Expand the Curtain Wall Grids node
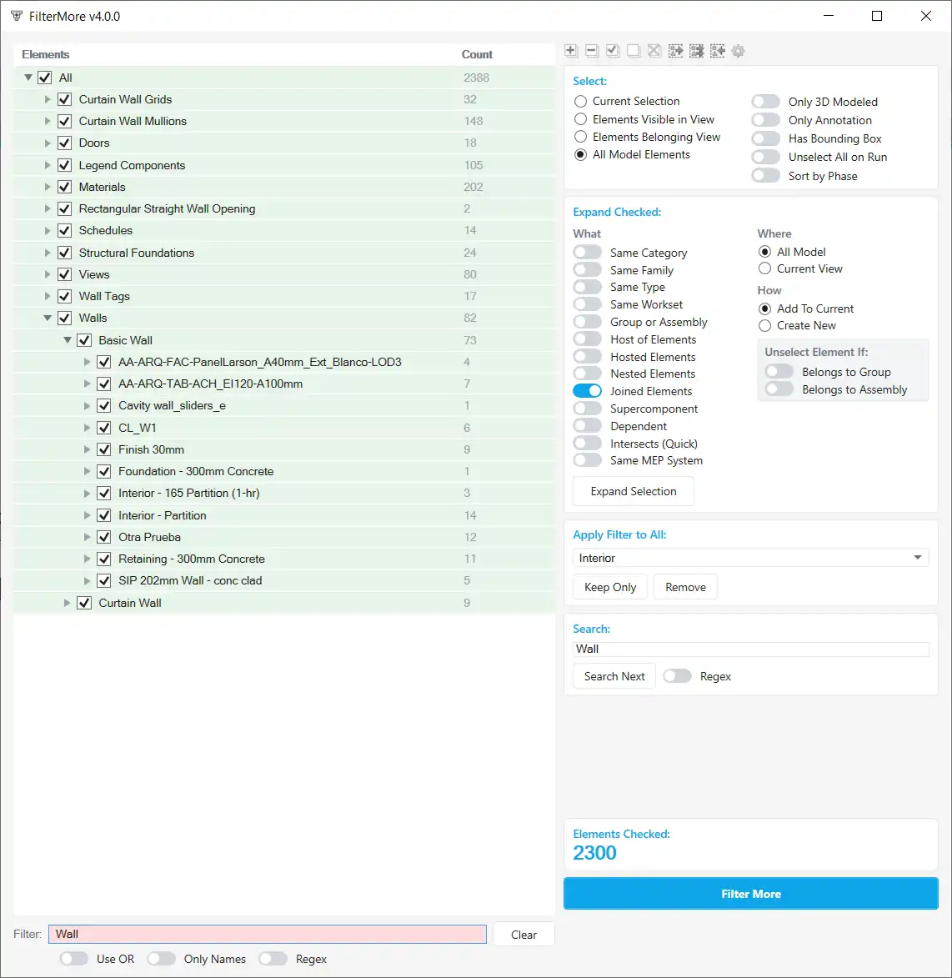This screenshot has height=978, width=952. (48, 99)
